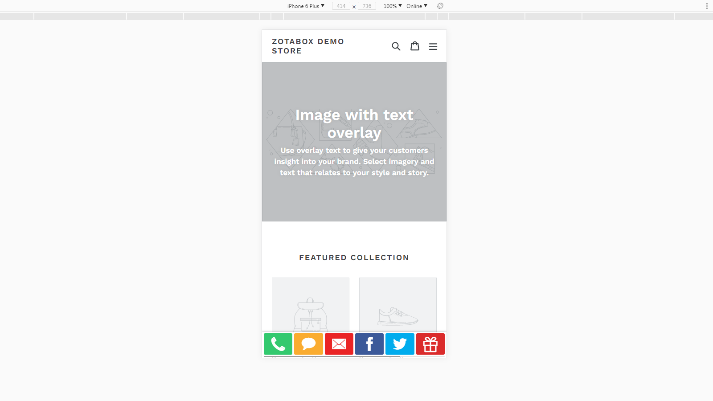Click the Zotabox Demo Store logo link

(308, 46)
